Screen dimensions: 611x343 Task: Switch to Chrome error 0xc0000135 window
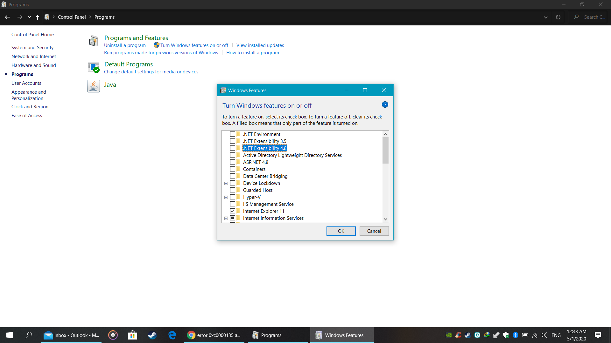pyautogui.click(x=214, y=335)
